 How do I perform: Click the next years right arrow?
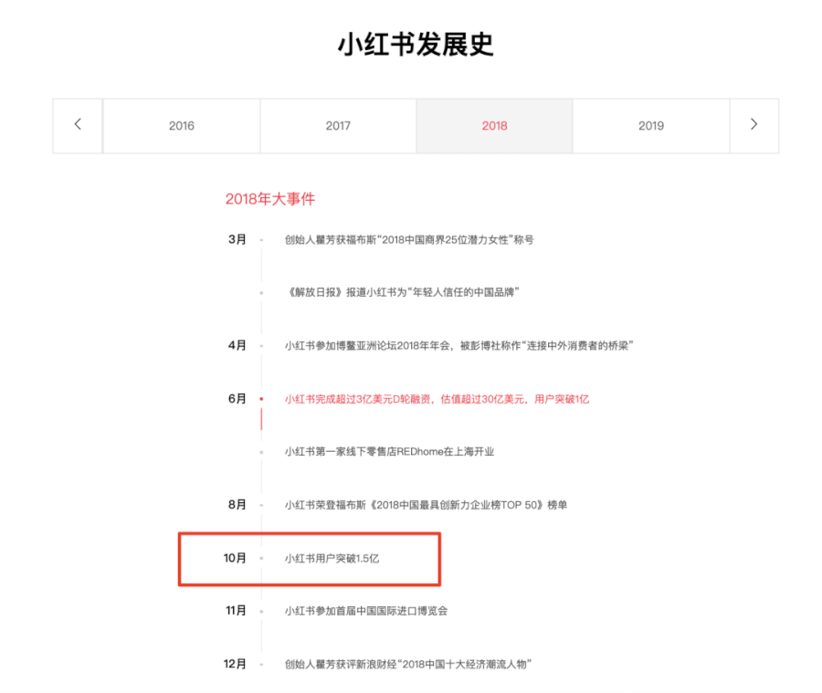pyautogui.click(x=753, y=125)
